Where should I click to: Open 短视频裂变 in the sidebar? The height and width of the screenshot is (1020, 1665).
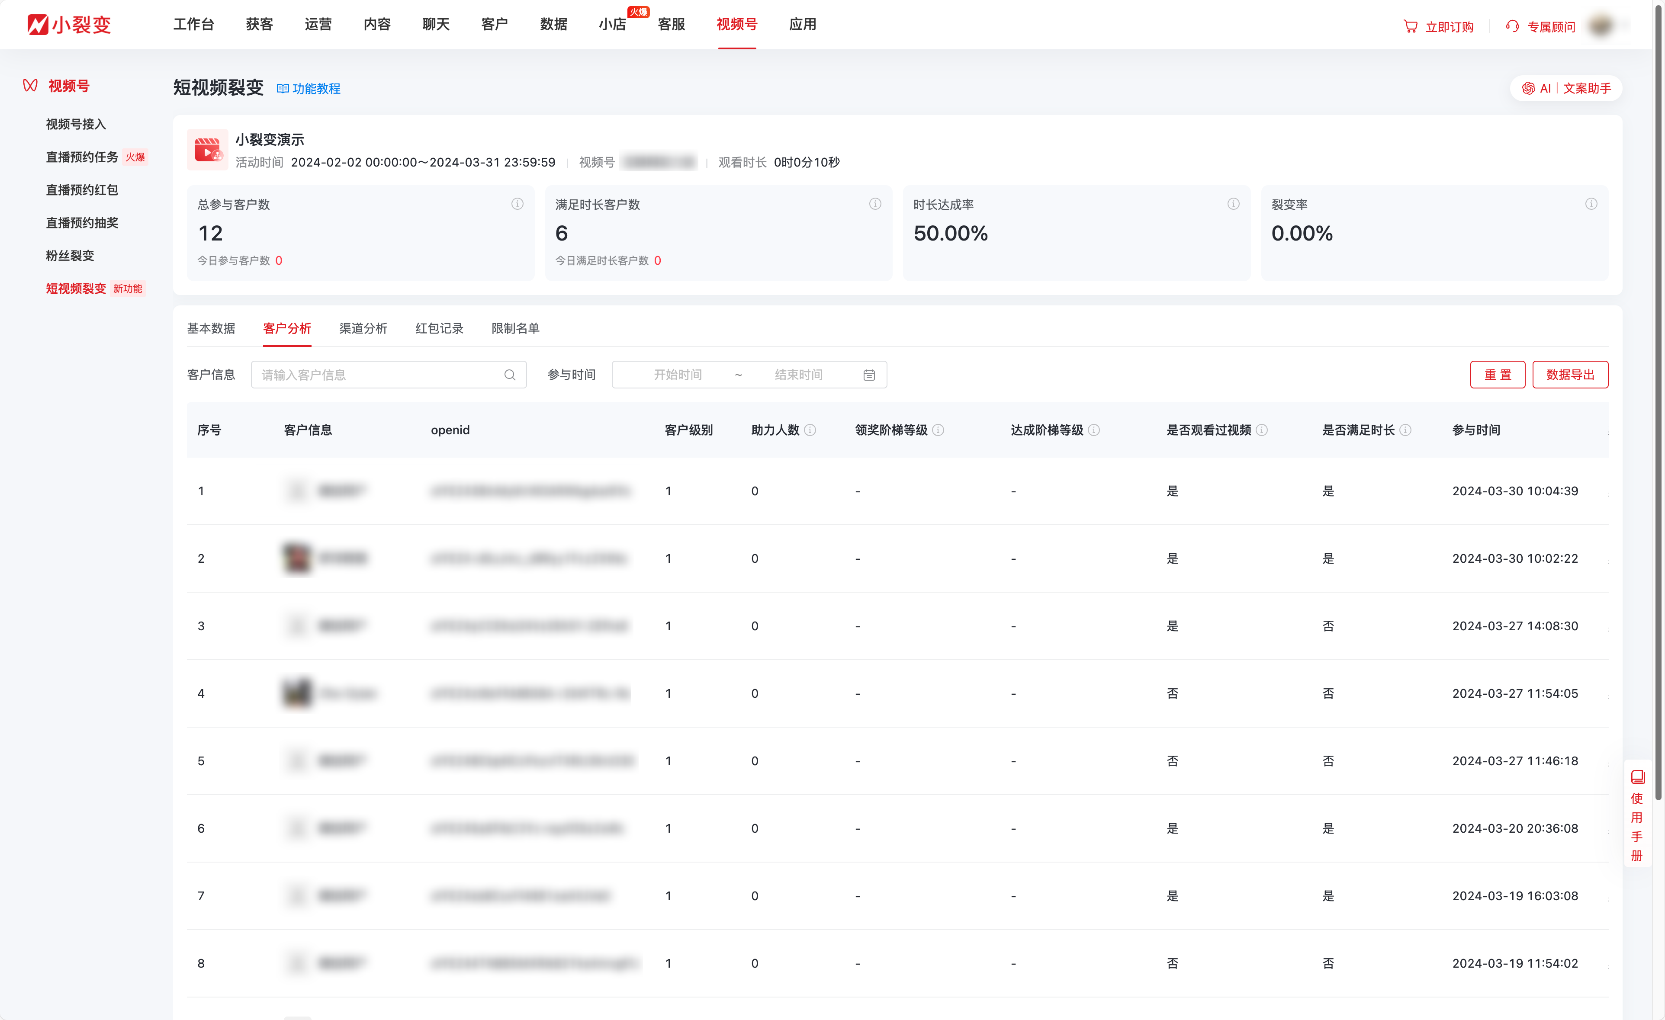pos(76,289)
